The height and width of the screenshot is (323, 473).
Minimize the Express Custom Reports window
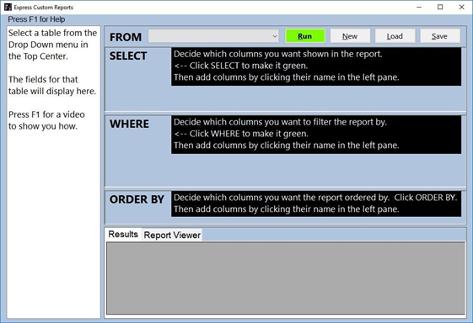coord(419,7)
